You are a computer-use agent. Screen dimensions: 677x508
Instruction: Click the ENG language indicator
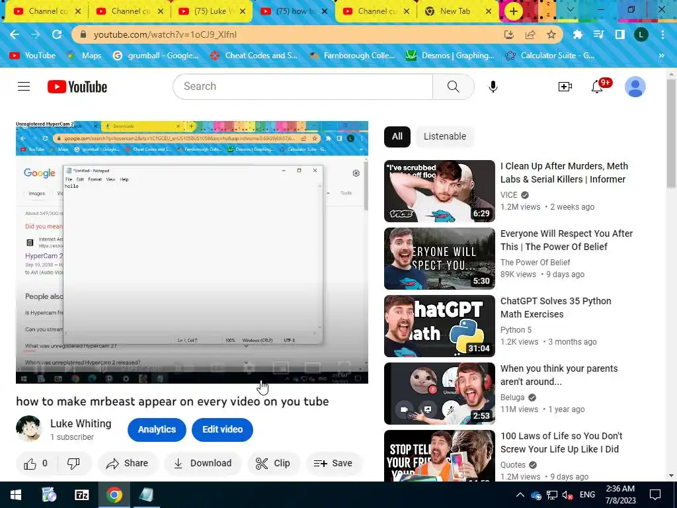point(587,495)
